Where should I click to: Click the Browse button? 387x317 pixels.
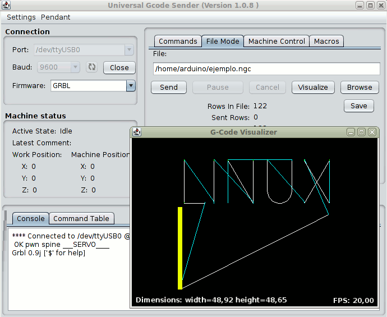coord(360,88)
